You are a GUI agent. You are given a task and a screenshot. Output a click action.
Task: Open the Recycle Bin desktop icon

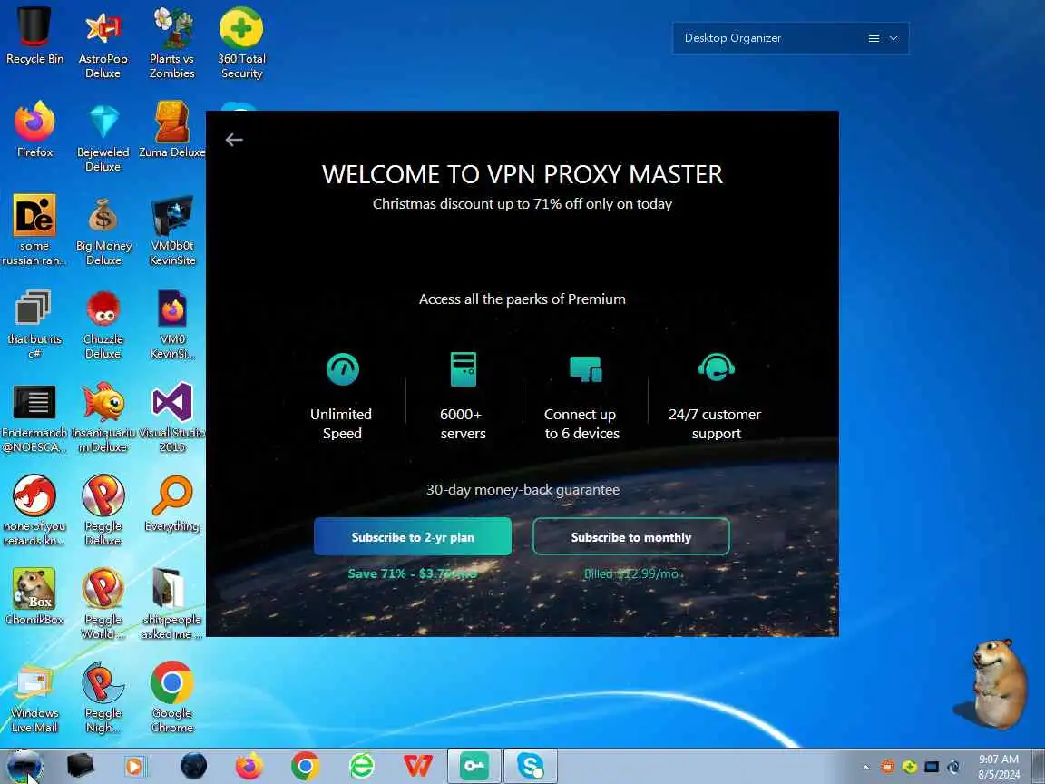[x=34, y=36]
